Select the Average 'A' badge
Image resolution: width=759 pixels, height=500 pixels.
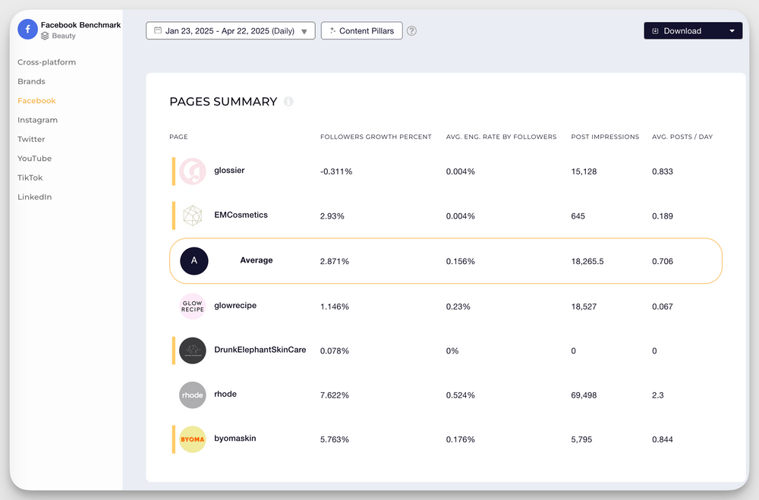click(x=194, y=260)
